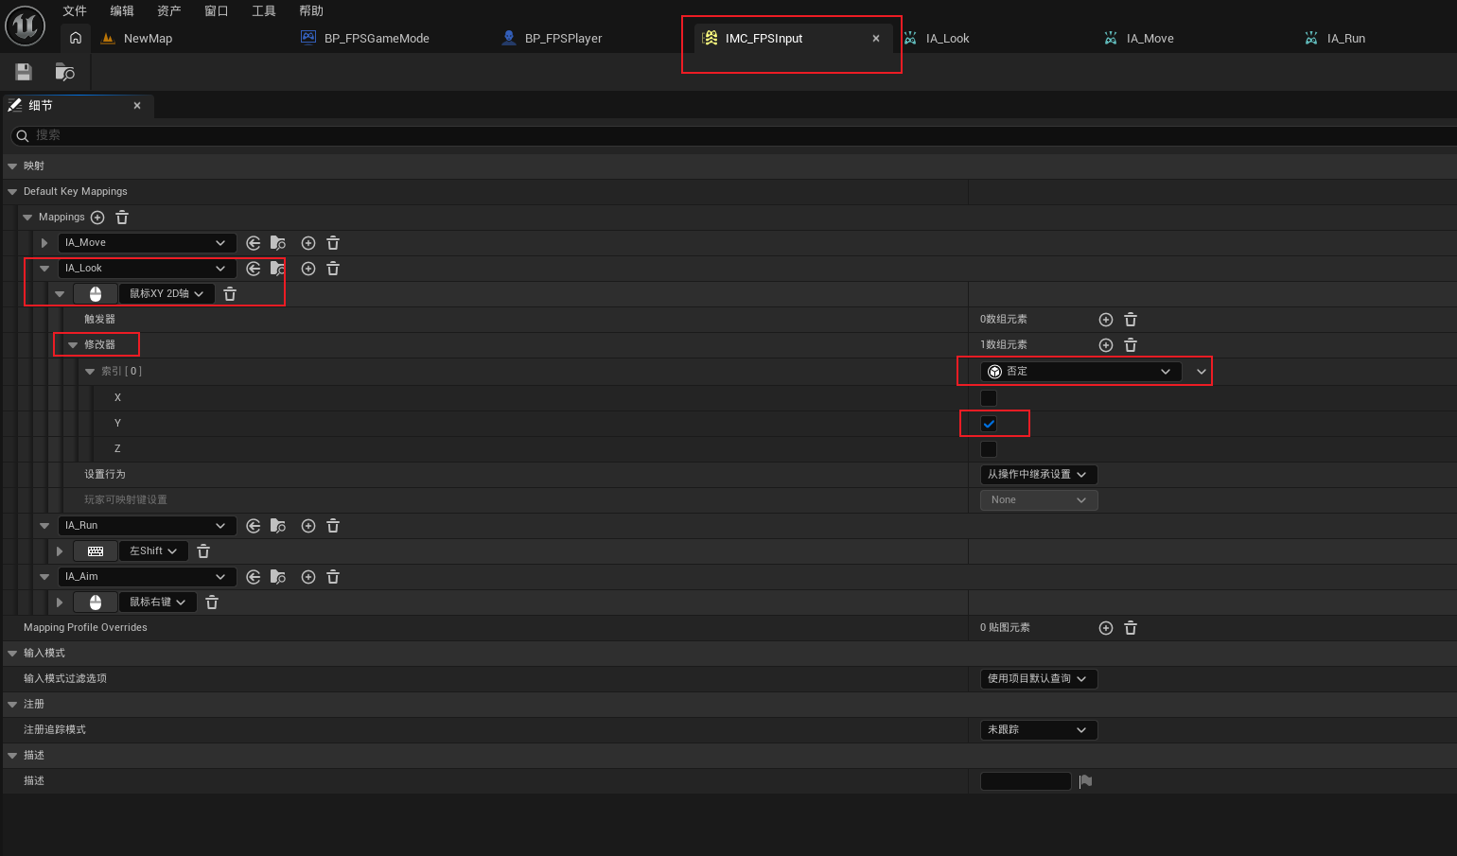
Task: Open the 工具 menu
Action: pyautogui.click(x=264, y=11)
